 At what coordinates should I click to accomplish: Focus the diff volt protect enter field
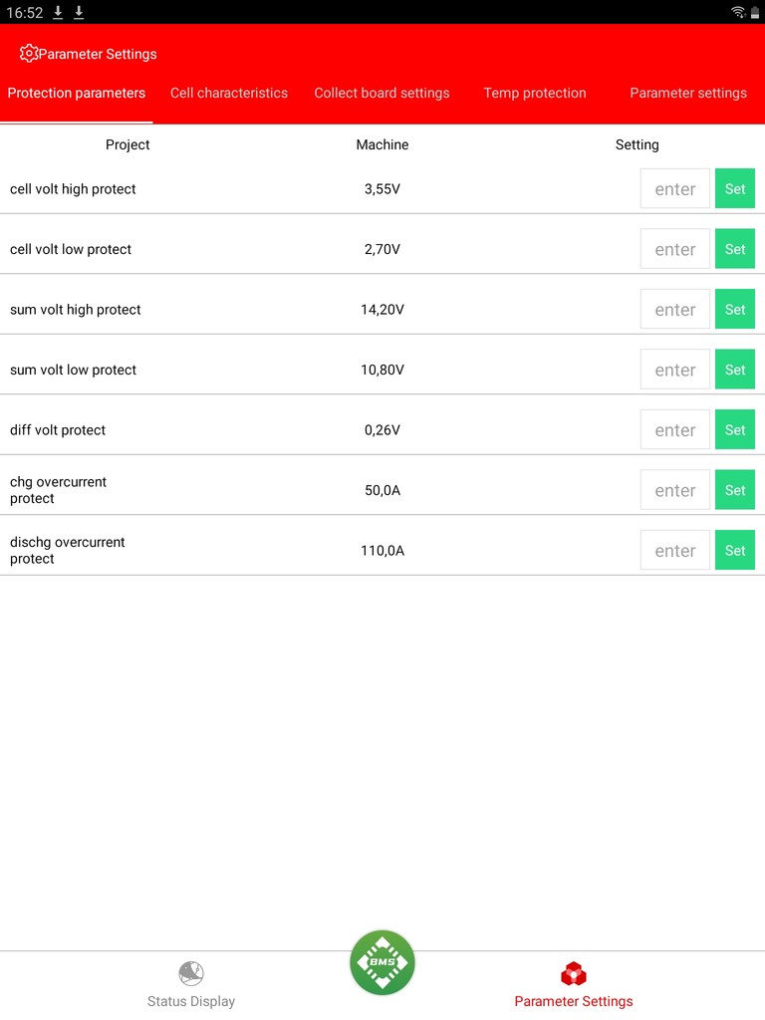[x=675, y=430]
